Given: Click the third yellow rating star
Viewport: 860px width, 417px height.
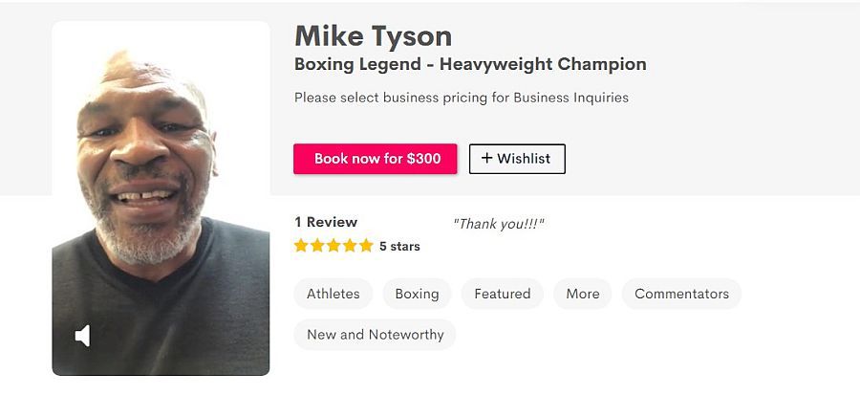Looking at the screenshot, I should point(333,245).
